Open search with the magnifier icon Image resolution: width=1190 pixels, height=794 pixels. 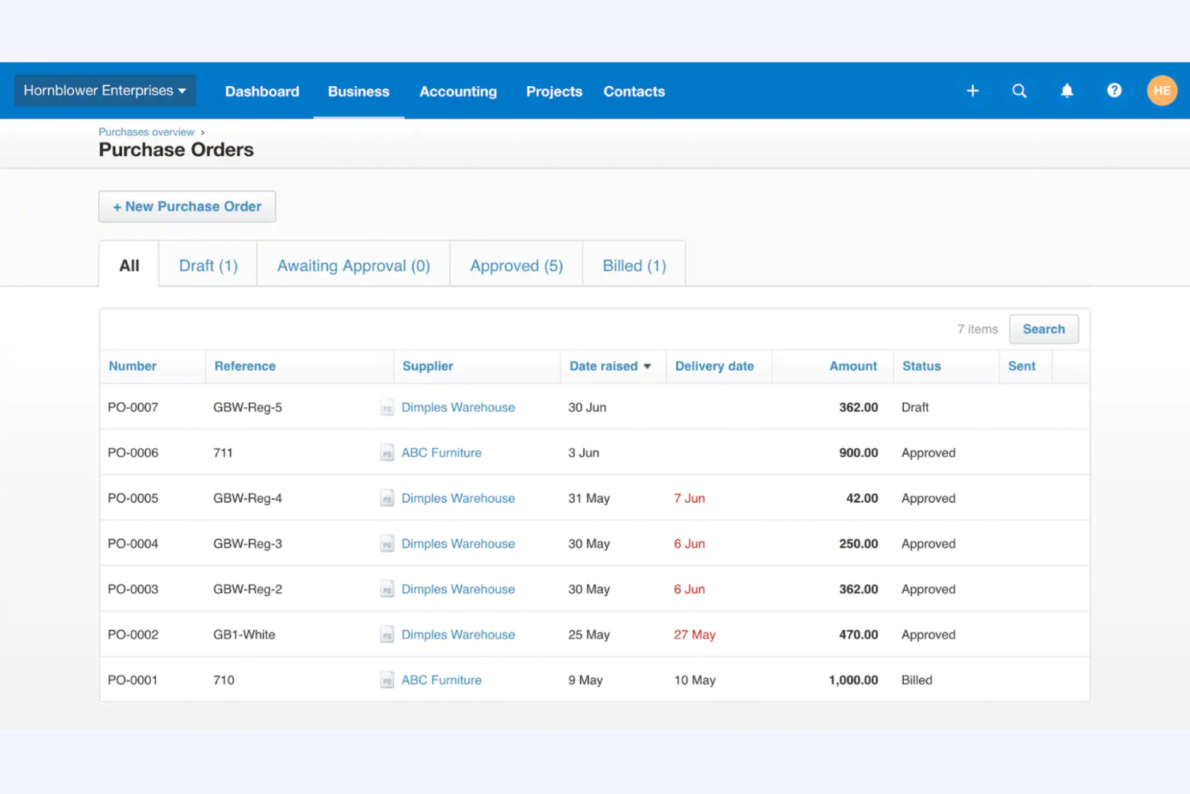(1020, 91)
